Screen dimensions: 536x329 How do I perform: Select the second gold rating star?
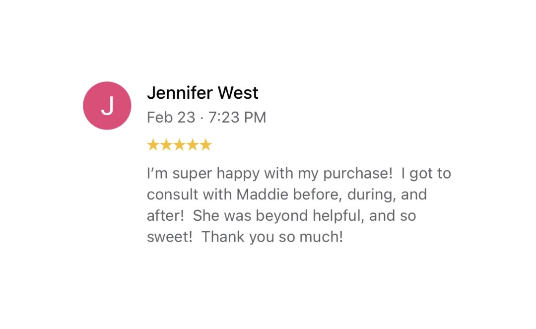[166, 145]
